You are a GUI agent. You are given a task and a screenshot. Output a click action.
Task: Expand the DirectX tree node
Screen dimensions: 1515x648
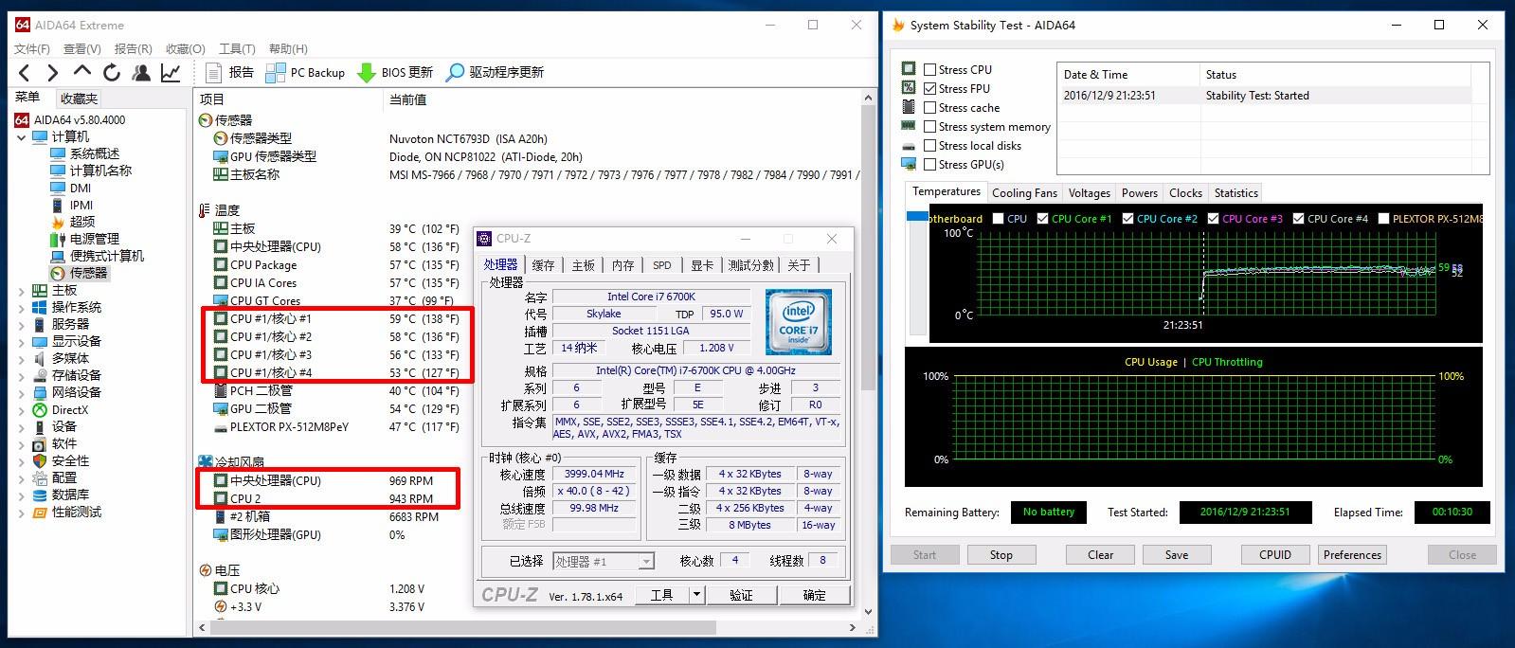tap(22, 410)
